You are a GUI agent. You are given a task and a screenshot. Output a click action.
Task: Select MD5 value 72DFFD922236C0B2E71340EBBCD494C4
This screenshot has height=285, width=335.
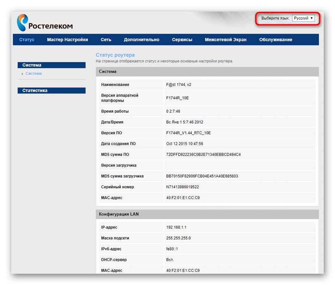pyautogui.click(x=203, y=155)
